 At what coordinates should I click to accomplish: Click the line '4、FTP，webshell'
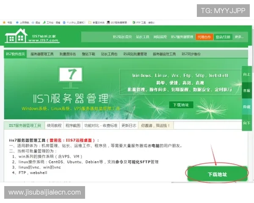(x=30, y=173)
